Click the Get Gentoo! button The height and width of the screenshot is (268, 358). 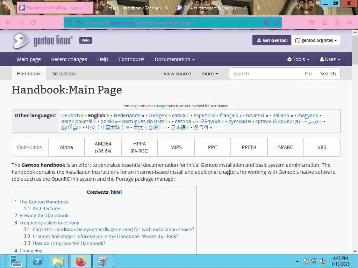pos(272,40)
